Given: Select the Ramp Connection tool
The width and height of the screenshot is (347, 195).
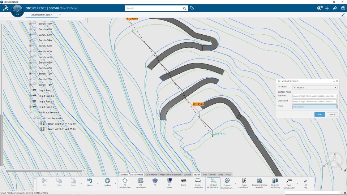Looking at the screenshot, I should [x=198, y=183].
